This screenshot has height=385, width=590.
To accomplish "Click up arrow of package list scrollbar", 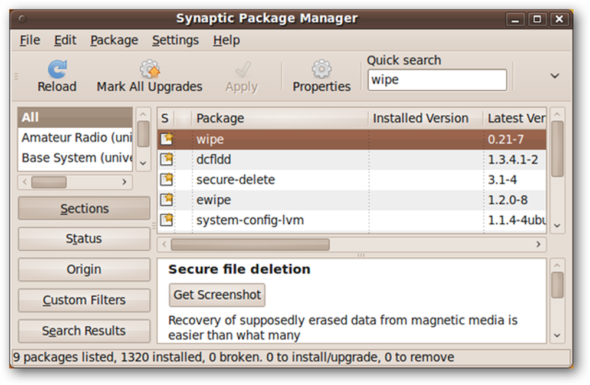I will [558, 114].
